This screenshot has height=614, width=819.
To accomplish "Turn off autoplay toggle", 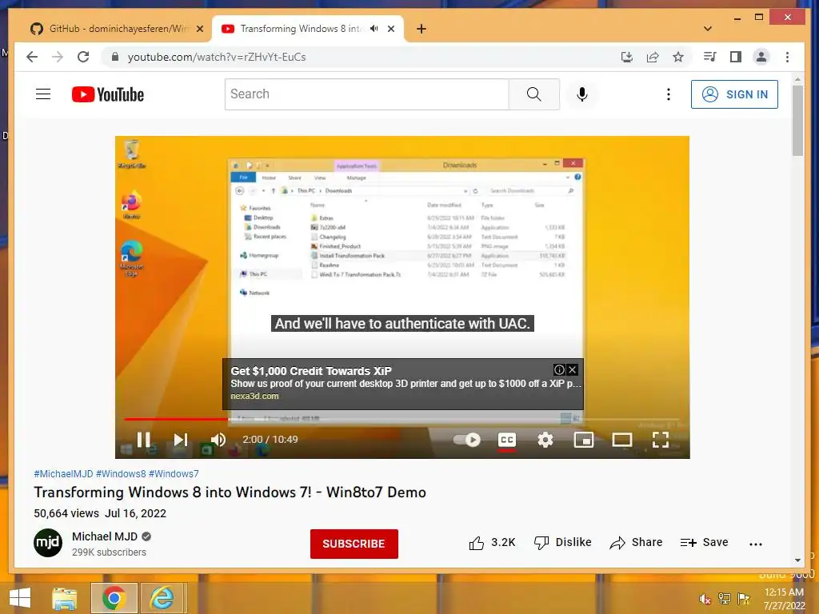I will pyautogui.click(x=466, y=440).
